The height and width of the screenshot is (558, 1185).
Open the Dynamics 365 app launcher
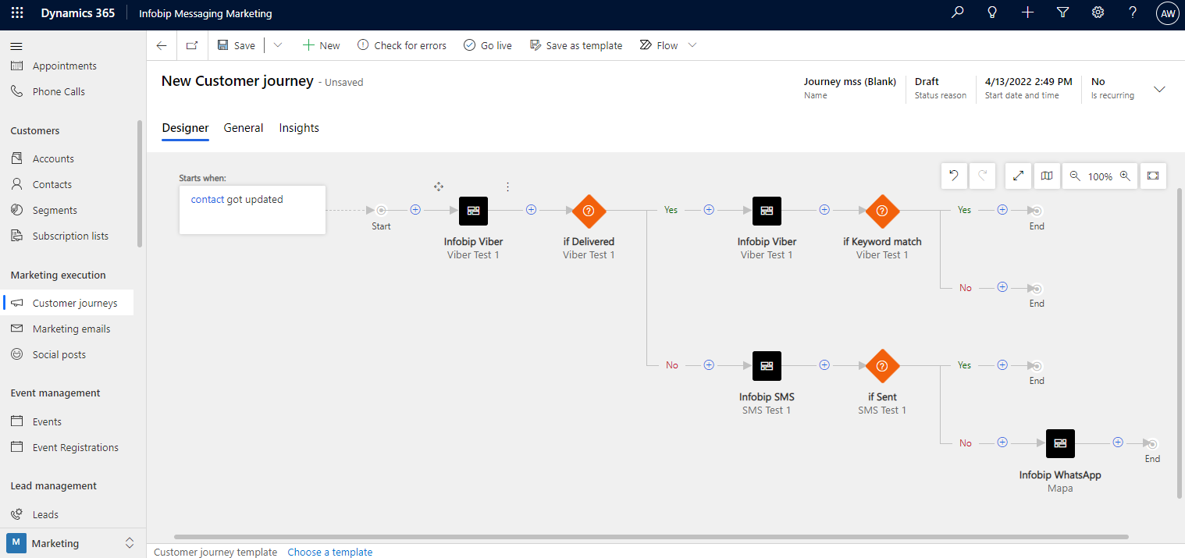[17, 13]
